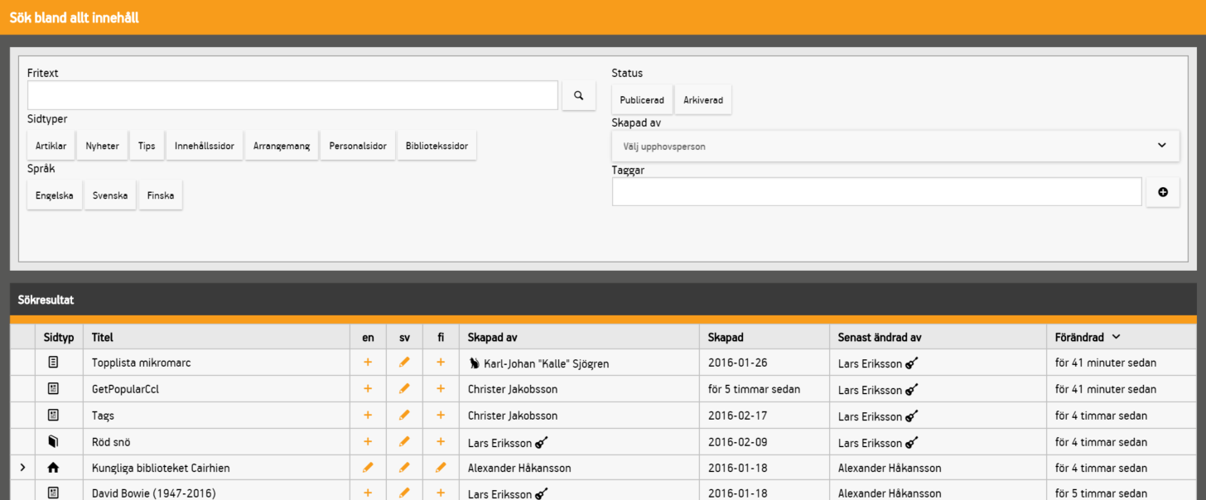The image size is (1206, 500).
Task: Click the page-type icon for GetPopularCcl
Action: (53, 388)
